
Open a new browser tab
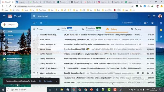pos(140,2)
